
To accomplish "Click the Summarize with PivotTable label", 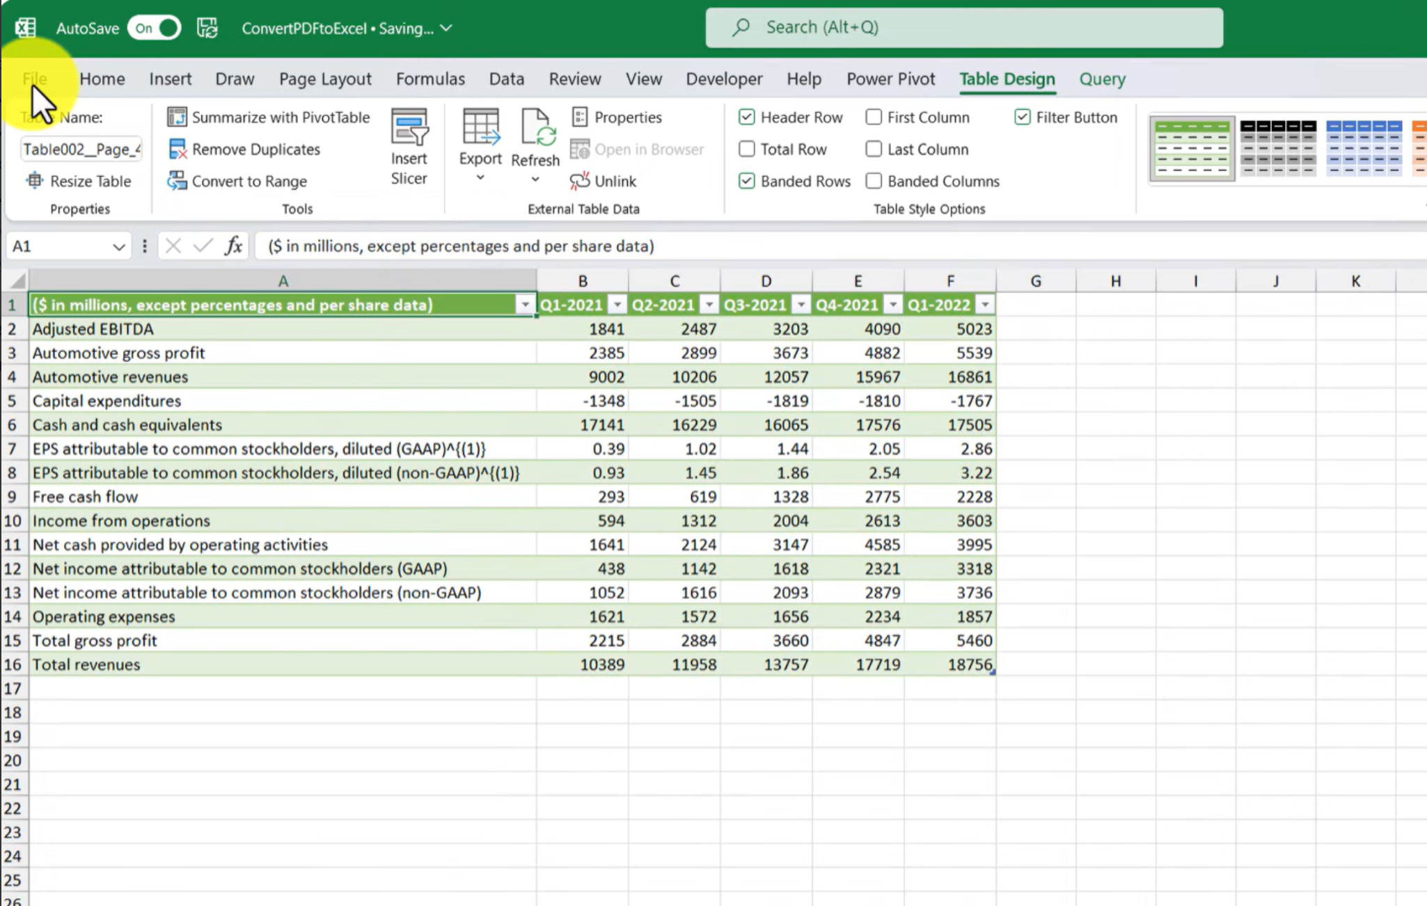I will point(281,117).
